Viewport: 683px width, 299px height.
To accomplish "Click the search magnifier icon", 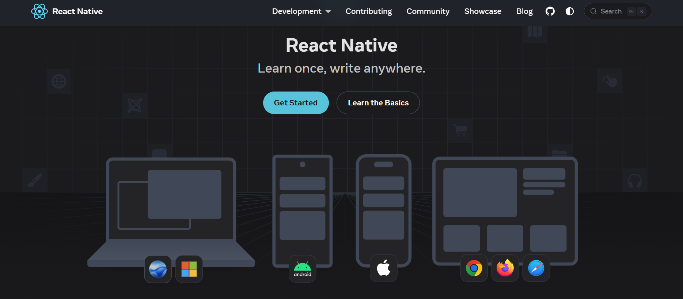I will 593,11.
